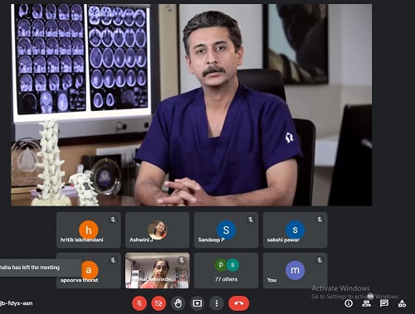Image resolution: width=415 pixels, height=314 pixels.
Task: Select the sakshi pawar participant tile
Action: (295, 230)
